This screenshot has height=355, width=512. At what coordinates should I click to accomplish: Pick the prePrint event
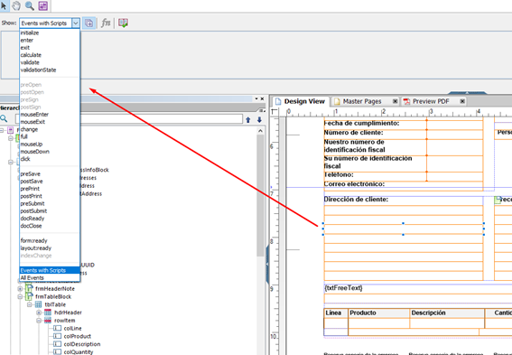[30, 189]
